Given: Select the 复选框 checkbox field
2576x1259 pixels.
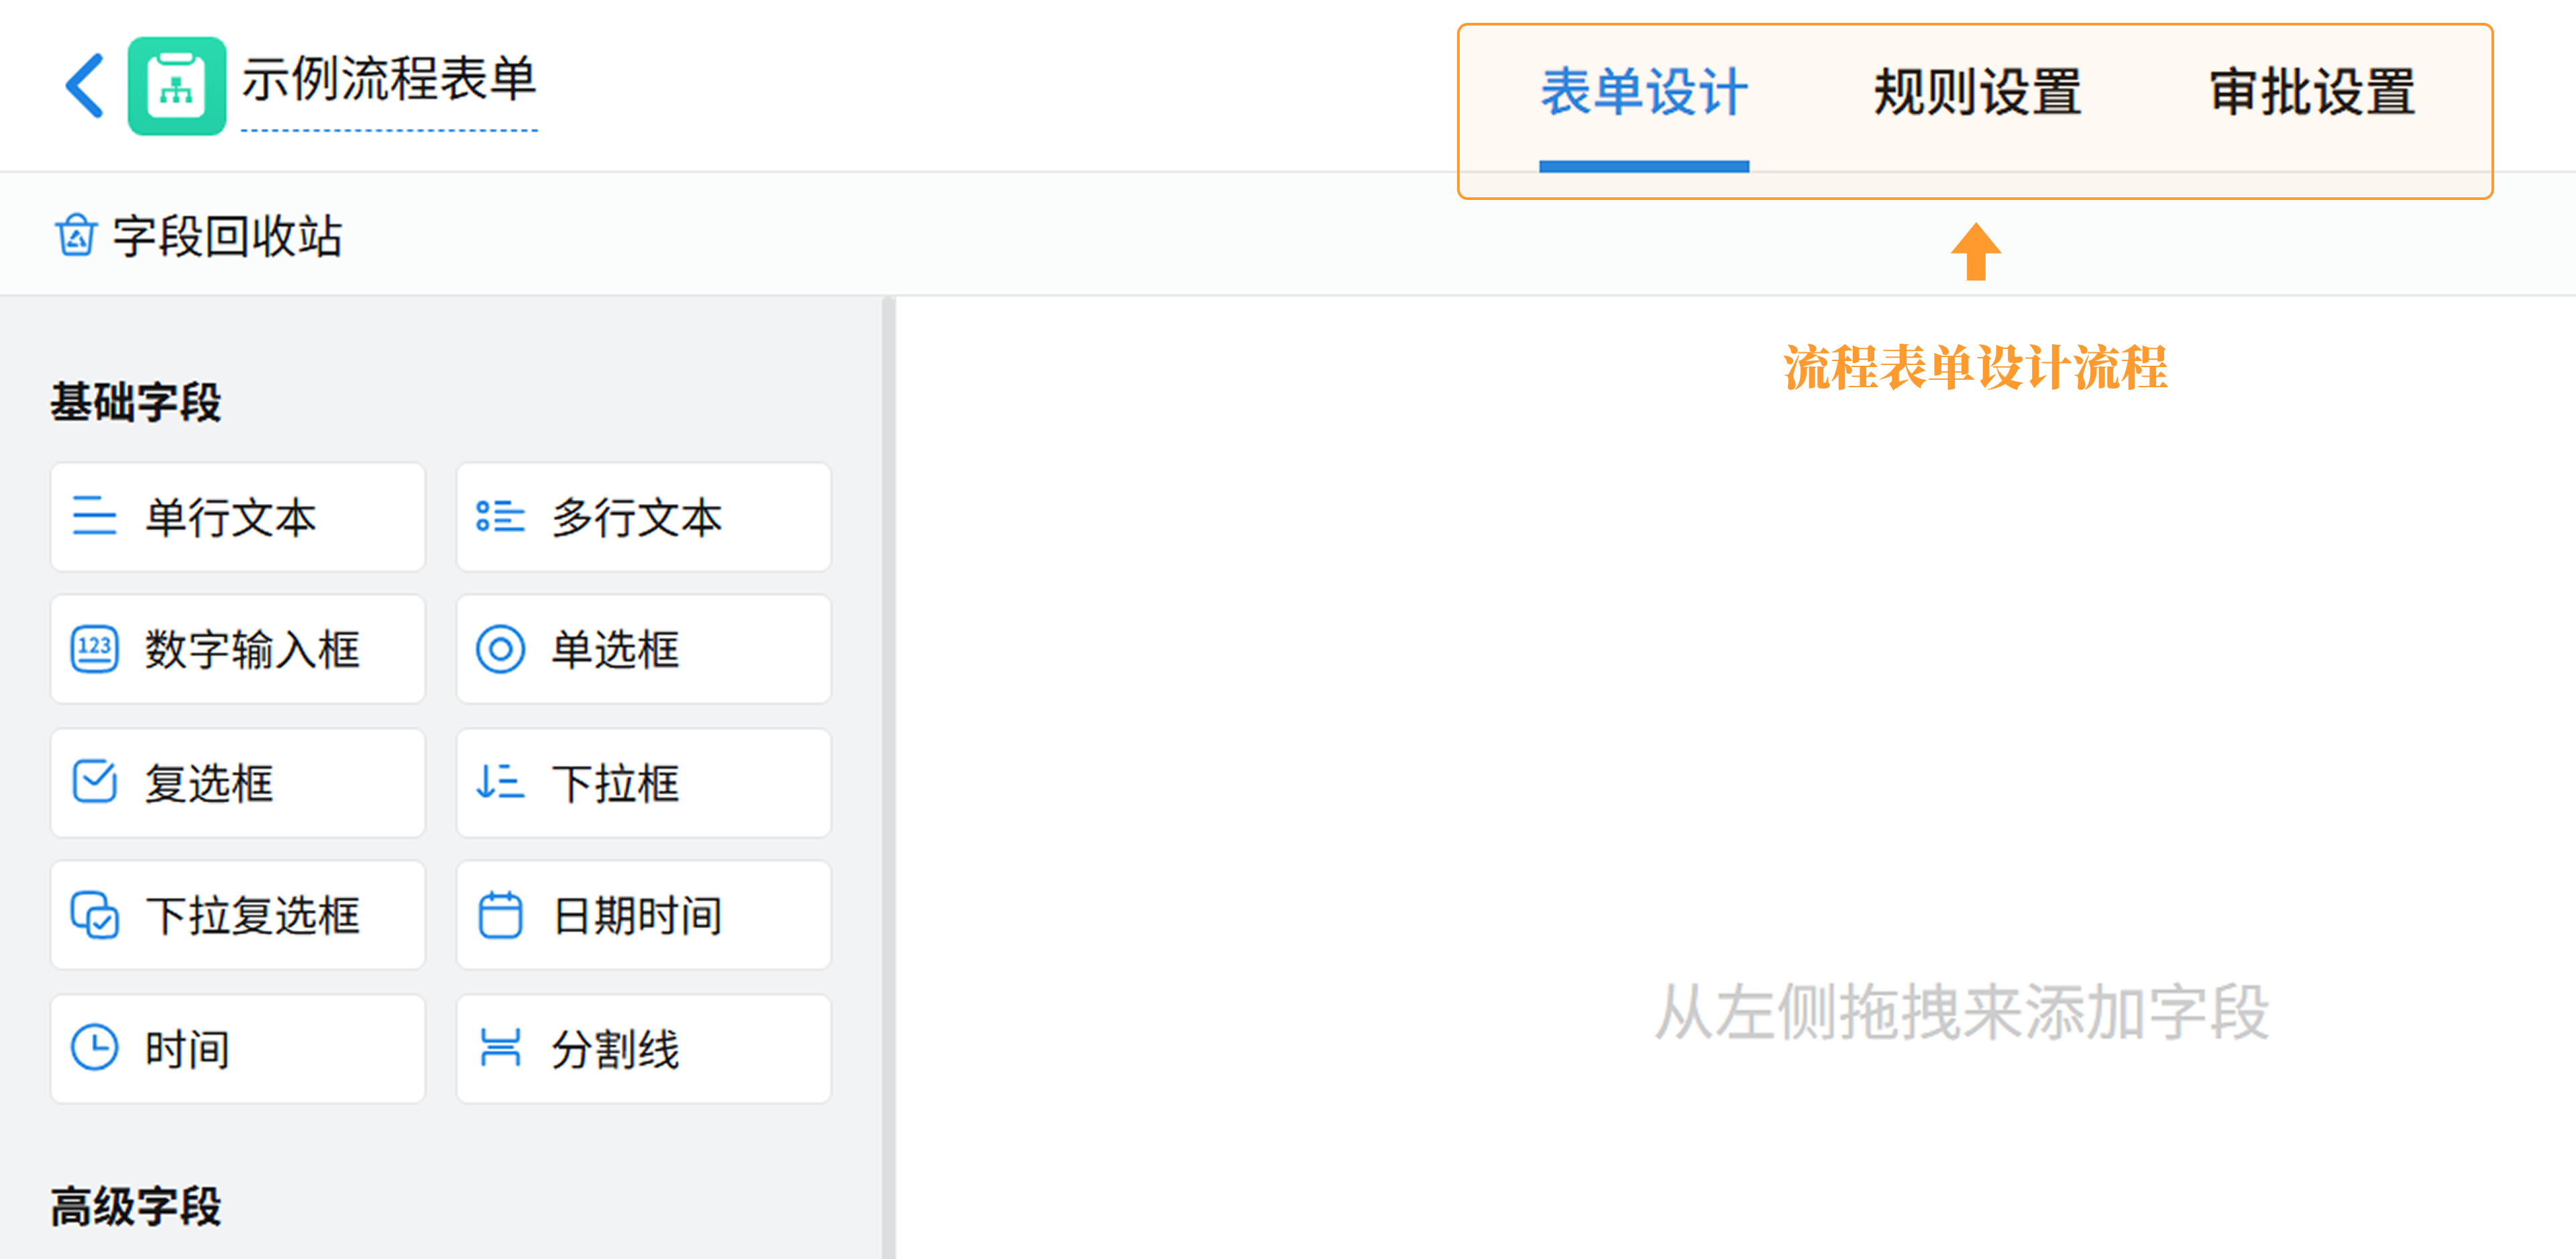Looking at the screenshot, I should [x=237, y=783].
